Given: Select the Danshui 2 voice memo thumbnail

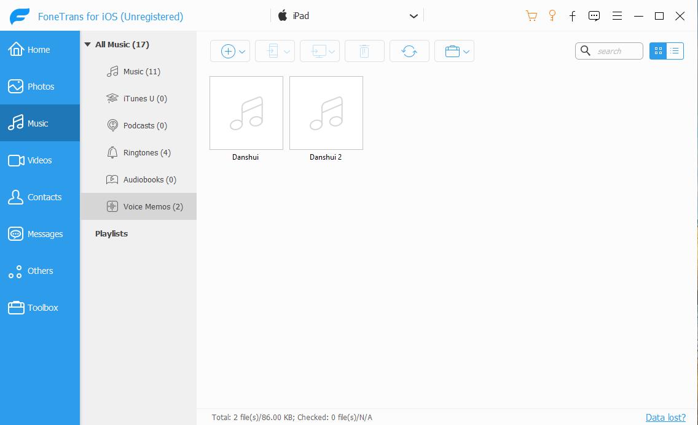Looking at the screenshot, I should tap(326, 113).
